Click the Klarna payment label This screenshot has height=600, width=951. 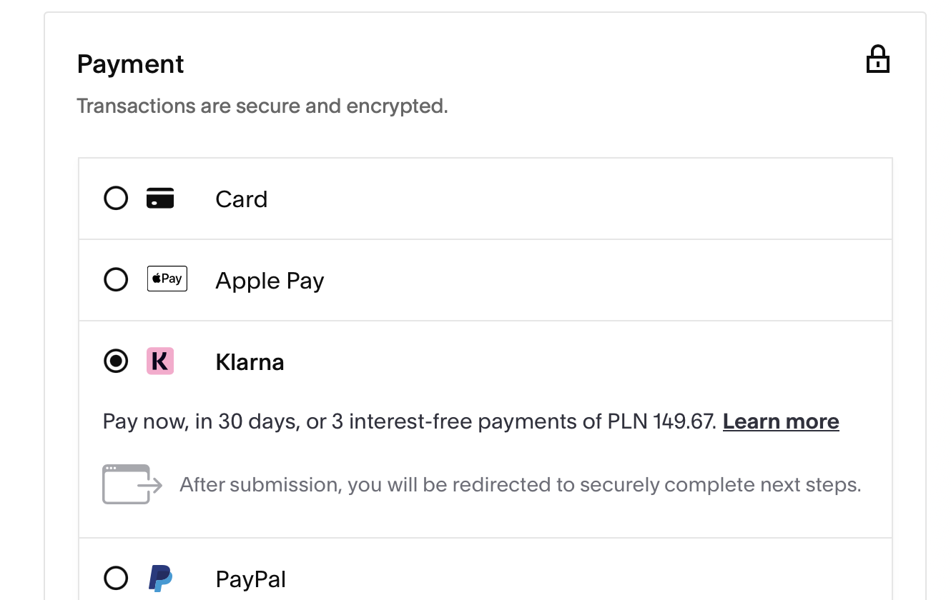pyautogui.click(x=250, y=363)
